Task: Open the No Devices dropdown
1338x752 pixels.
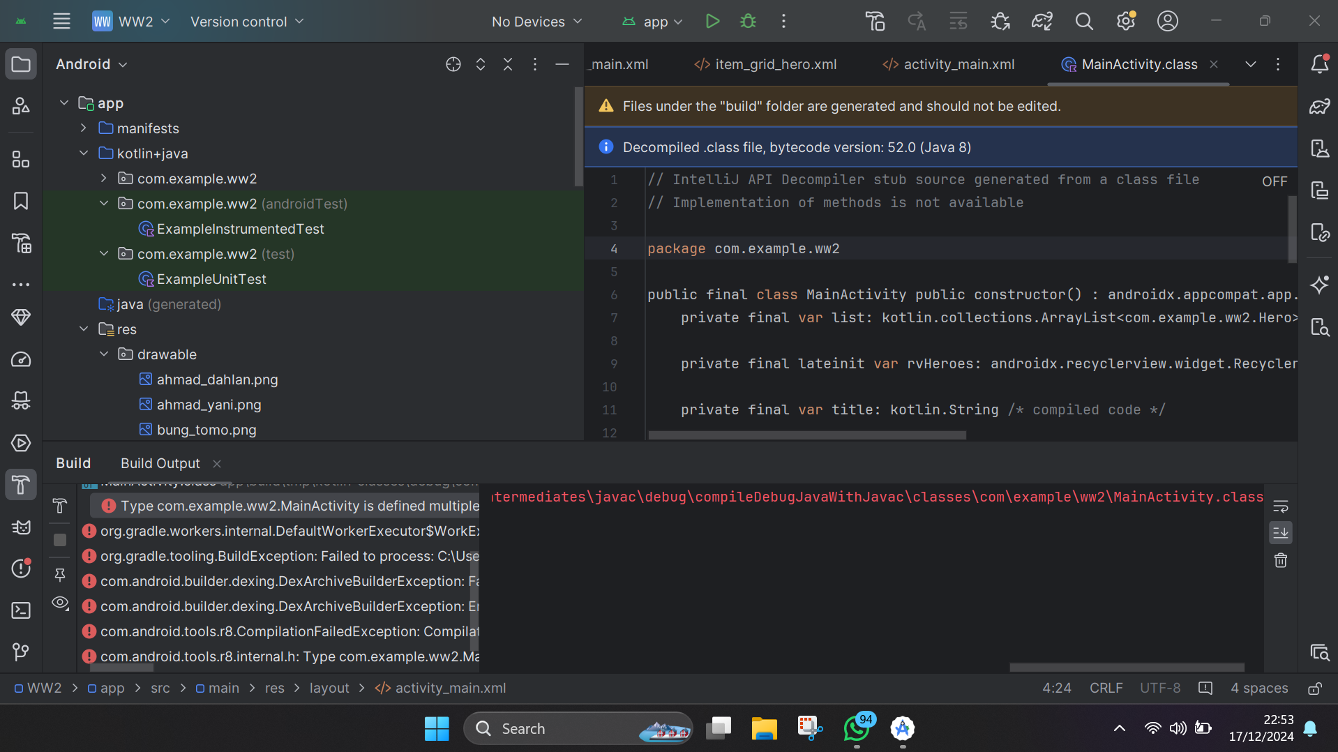Action: tap(536, 22)
